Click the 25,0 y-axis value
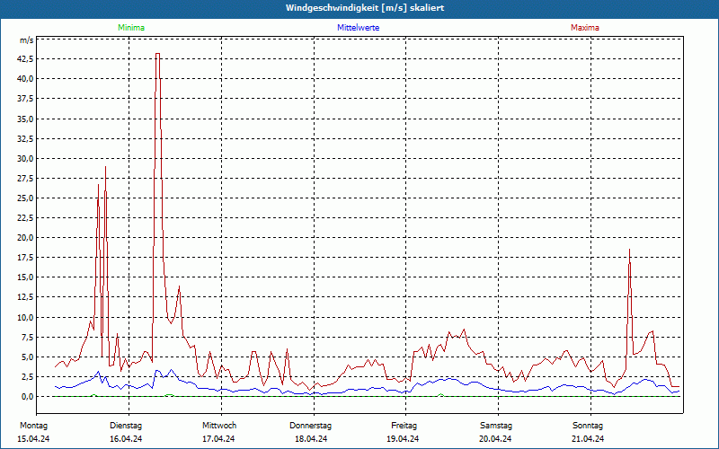 [x=25, y=198]
